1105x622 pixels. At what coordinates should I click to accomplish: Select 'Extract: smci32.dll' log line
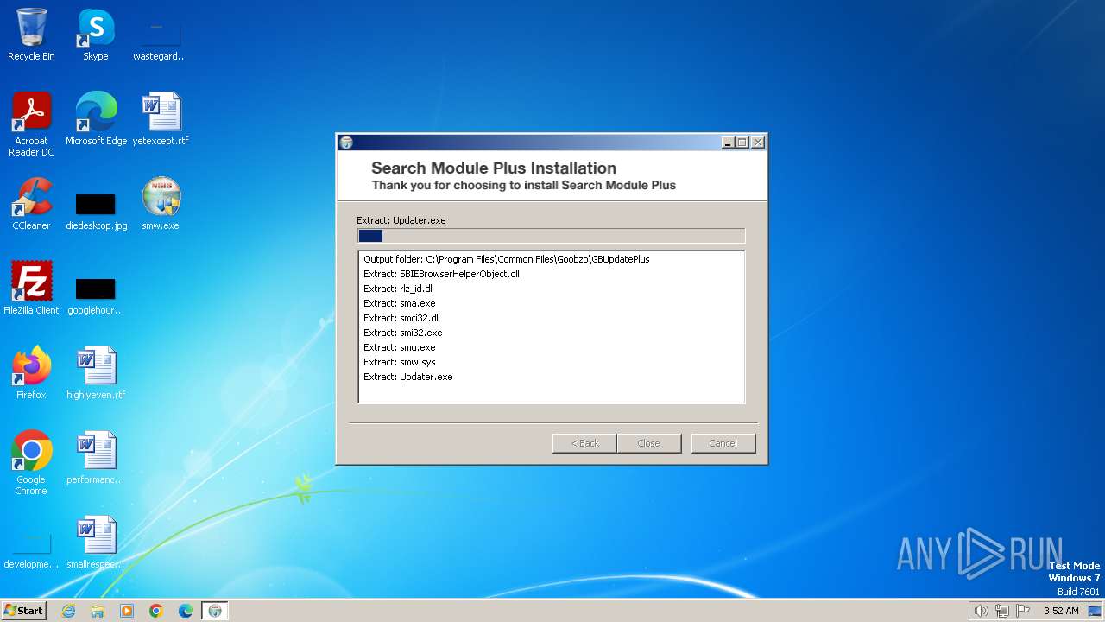click(401, 318)
